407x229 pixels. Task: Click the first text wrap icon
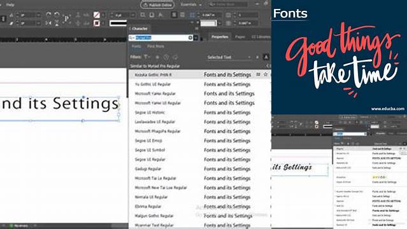(x=143, y=15)
